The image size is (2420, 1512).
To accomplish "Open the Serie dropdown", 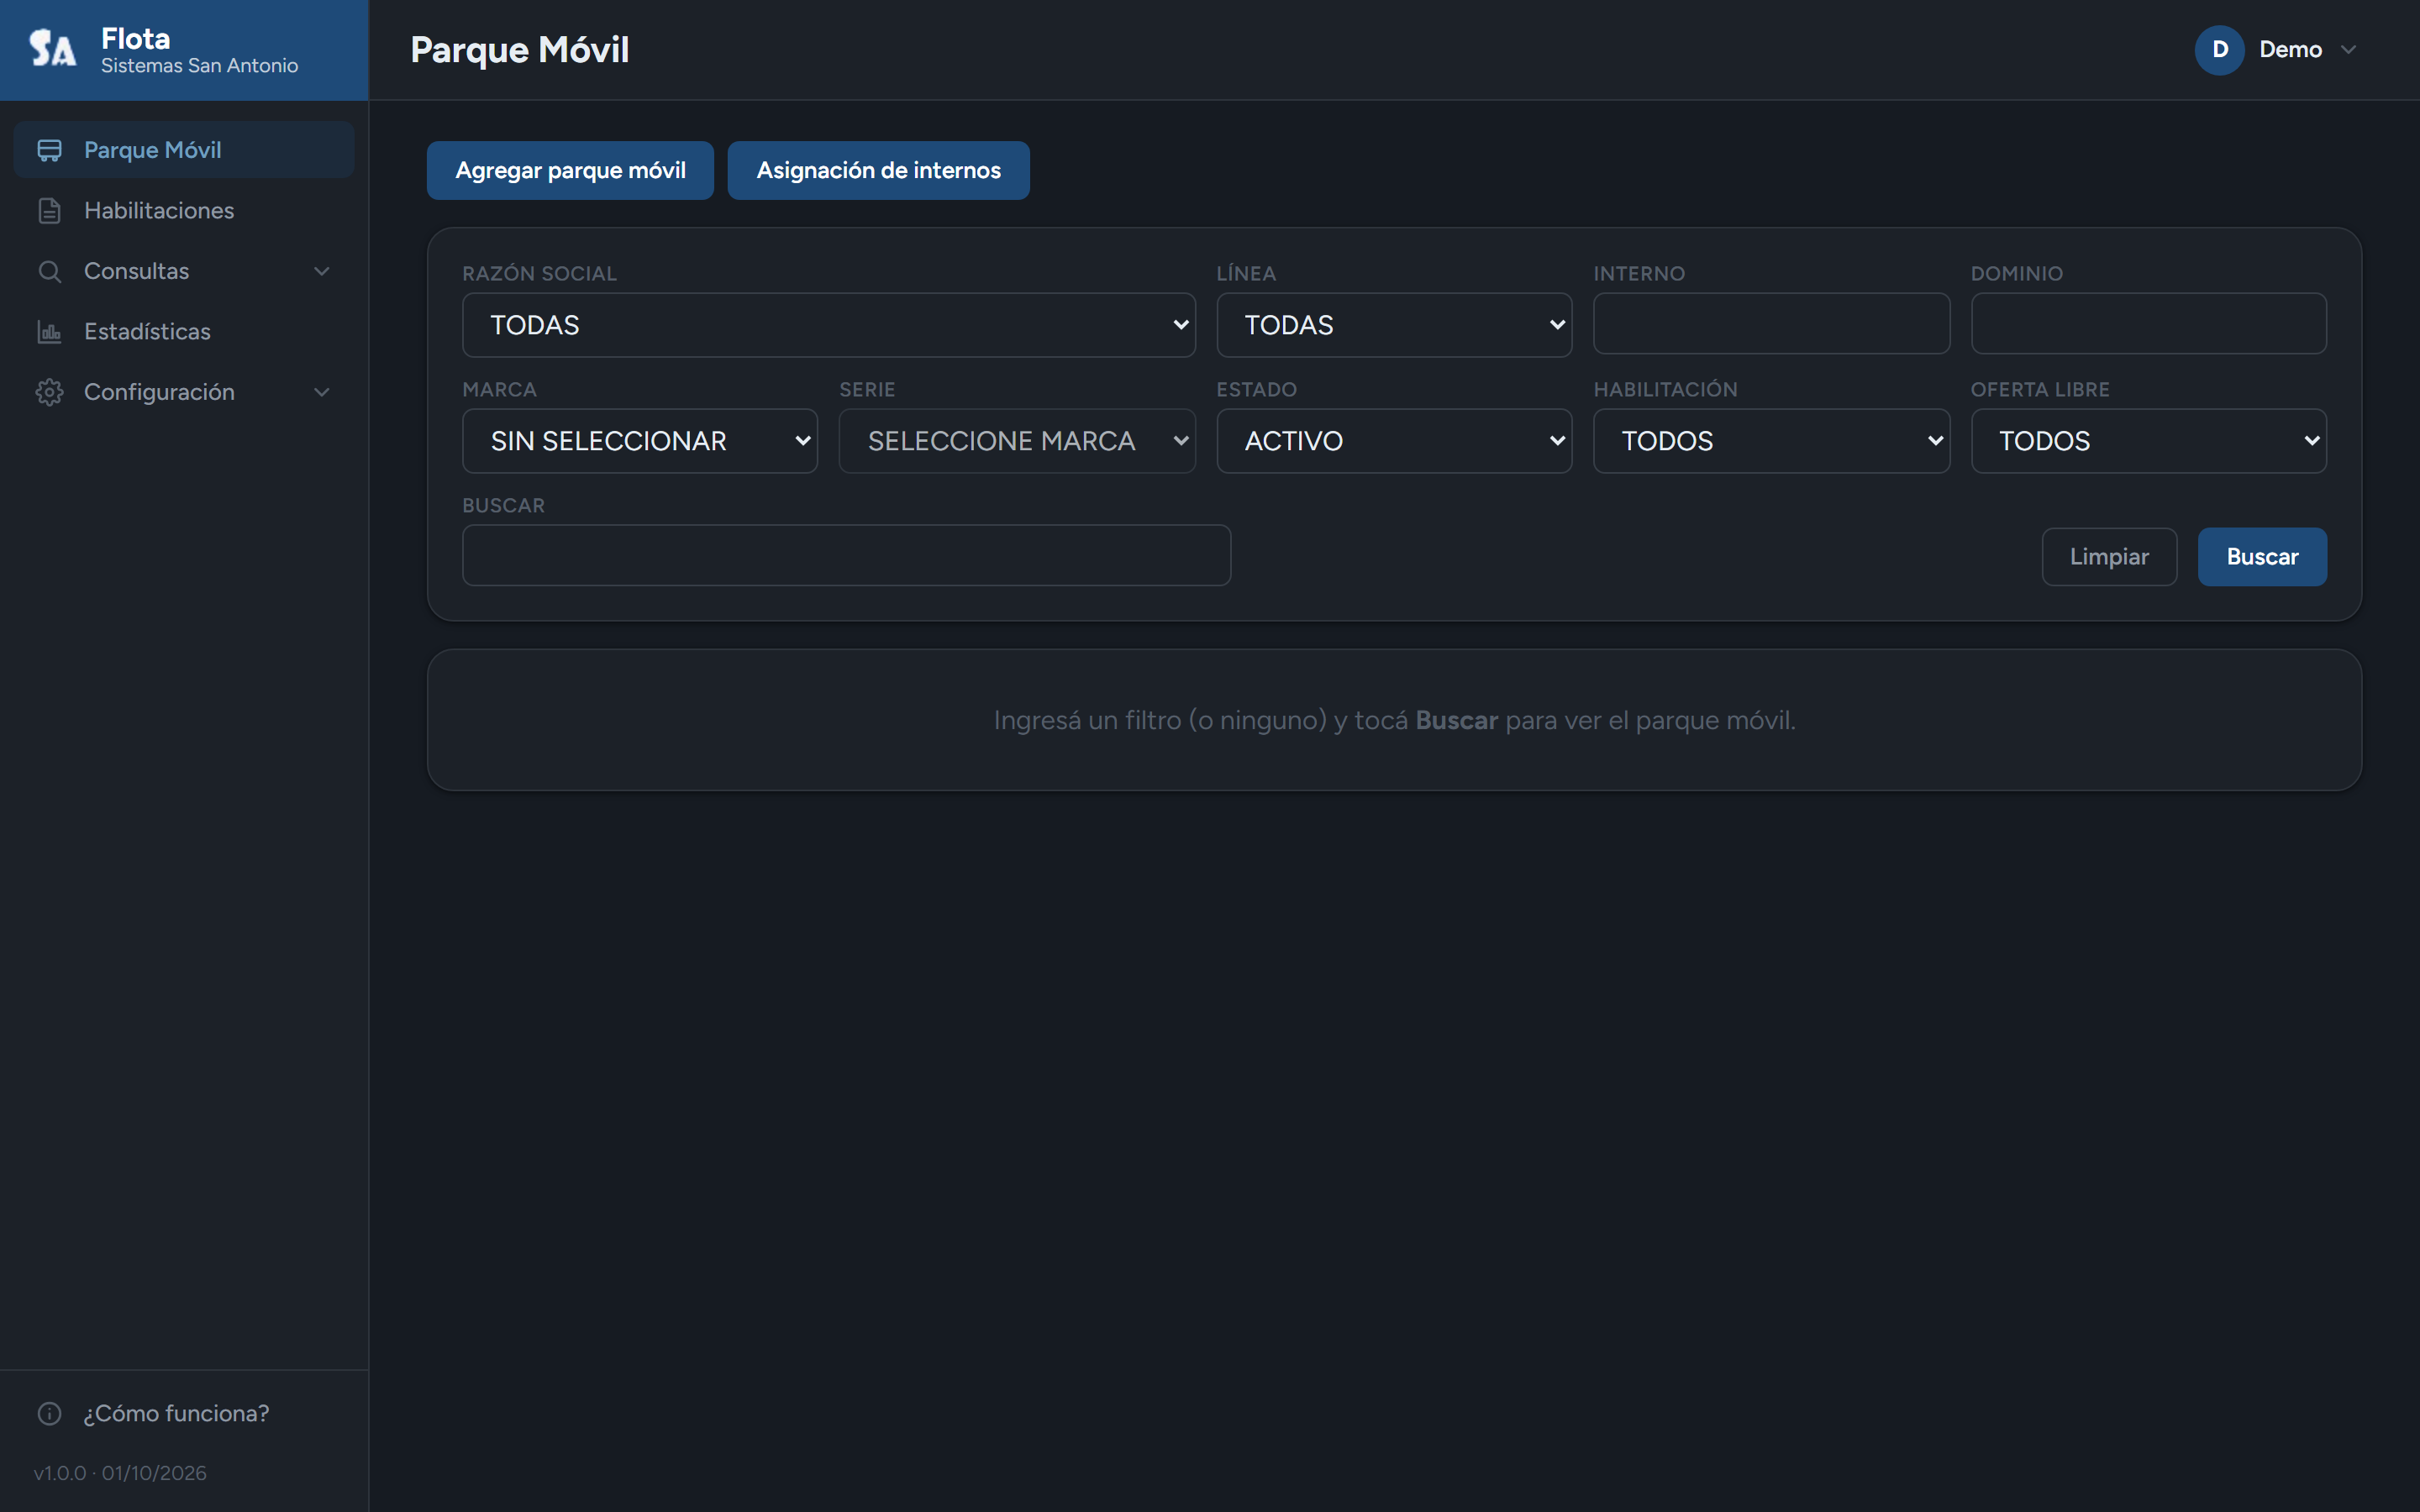I will [x=1016, y=441].
